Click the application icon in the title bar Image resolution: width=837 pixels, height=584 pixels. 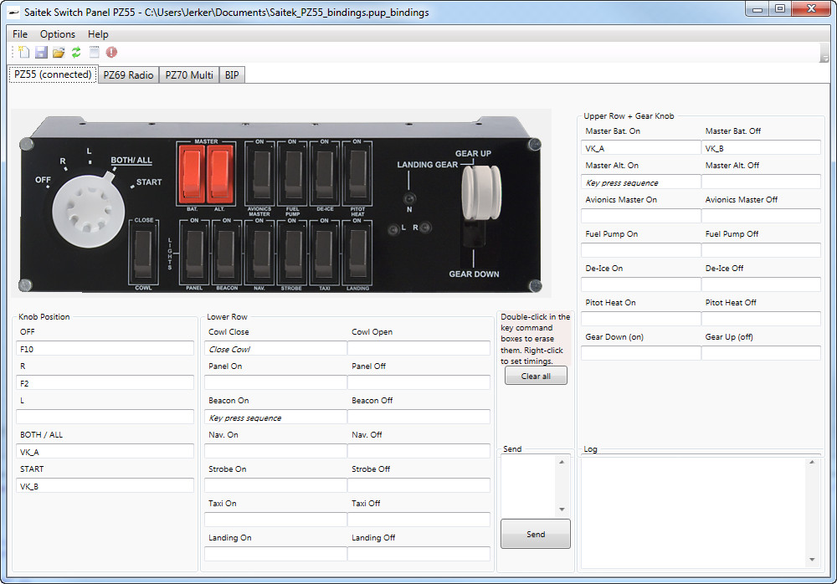(14, 12)
